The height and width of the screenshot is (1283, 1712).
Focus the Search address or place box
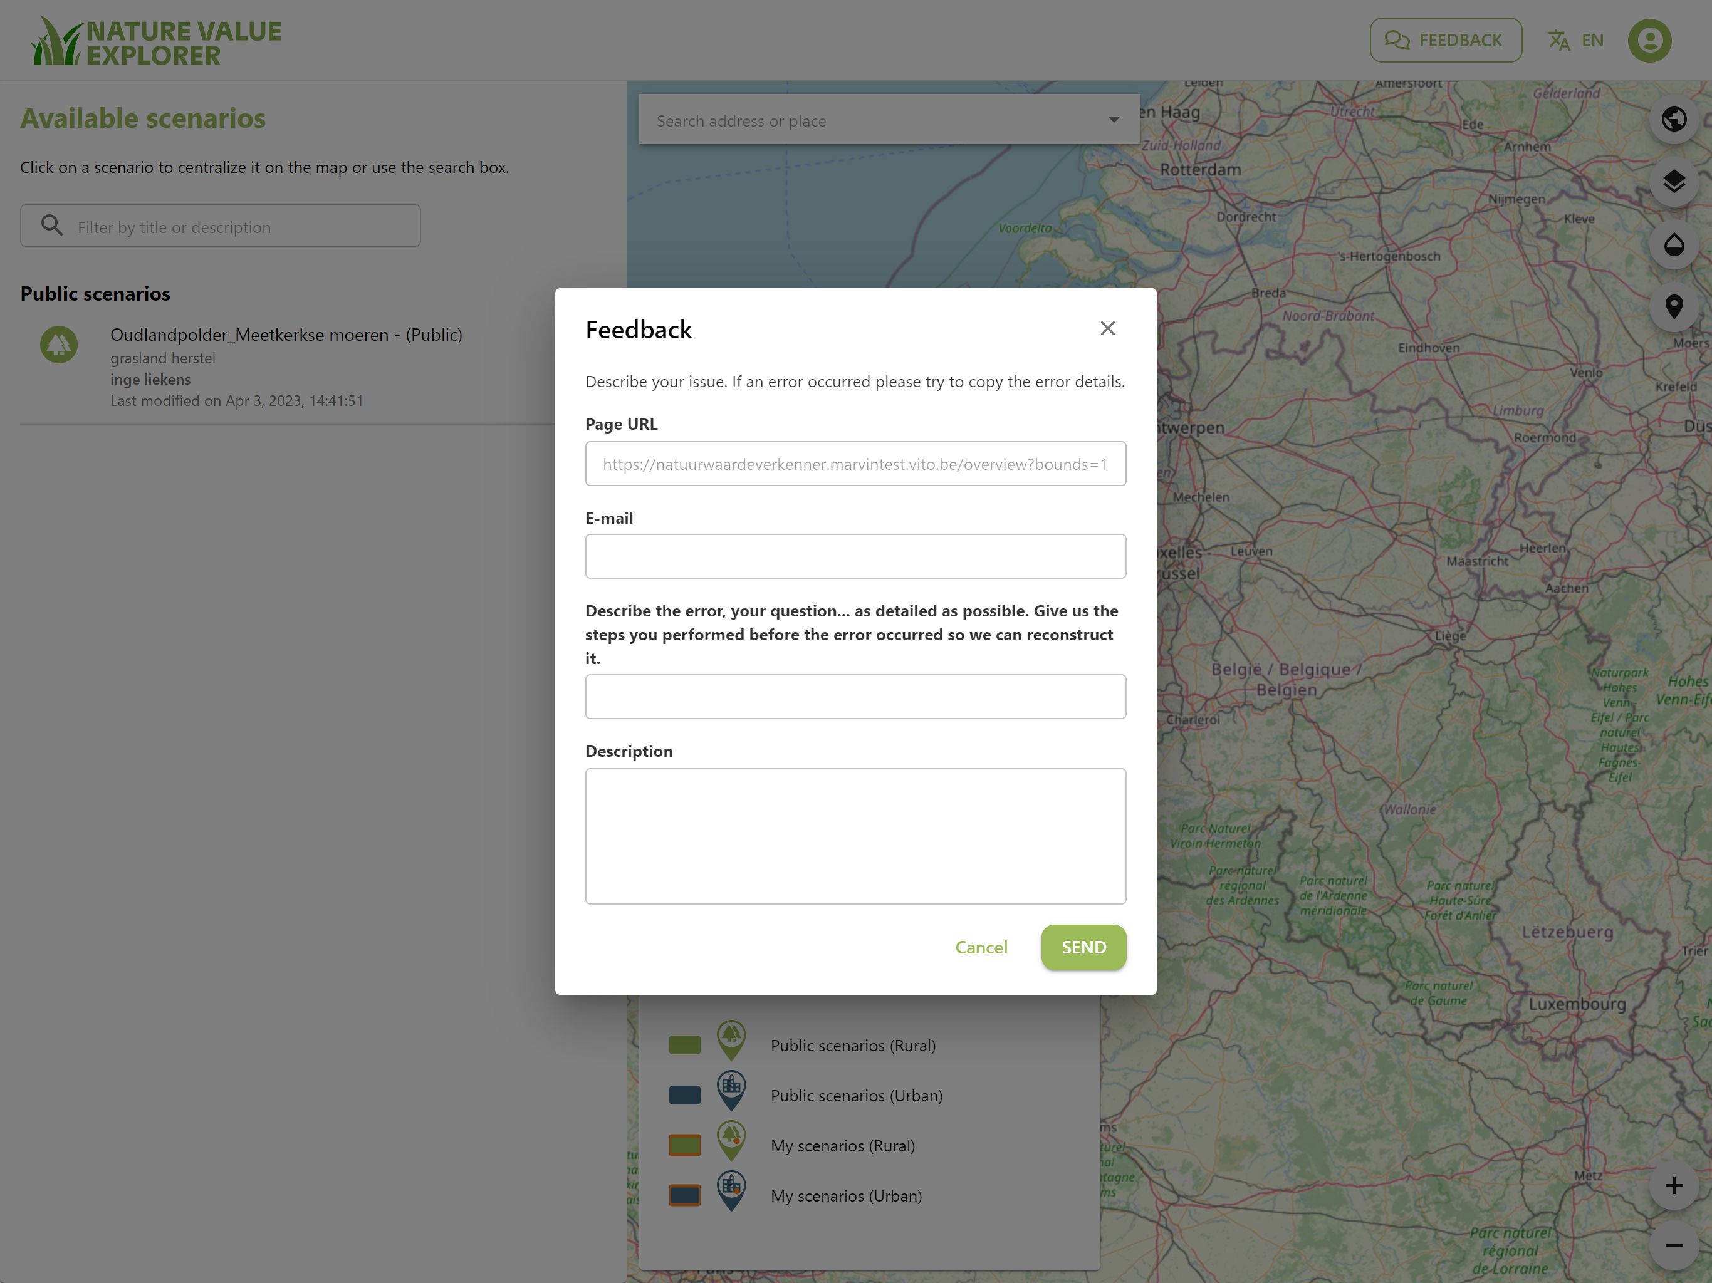pyautogui.click(x=889, y=119)
